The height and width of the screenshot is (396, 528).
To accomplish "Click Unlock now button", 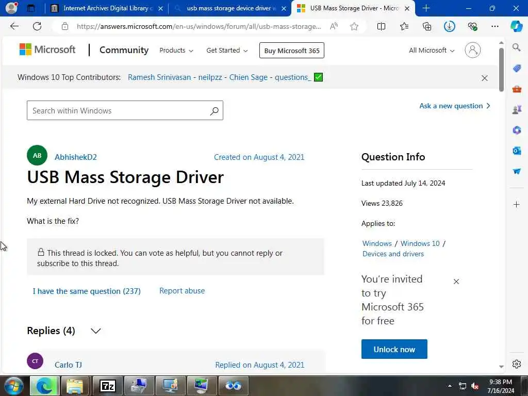I will [x=394, y=349].
